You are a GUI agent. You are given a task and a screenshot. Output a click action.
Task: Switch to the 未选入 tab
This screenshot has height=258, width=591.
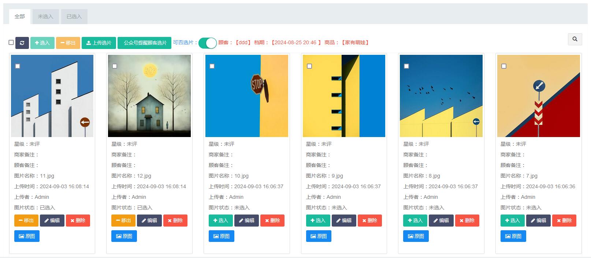tap(45, 16)
